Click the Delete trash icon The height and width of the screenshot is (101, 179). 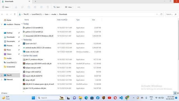click(x=48, y=7)
